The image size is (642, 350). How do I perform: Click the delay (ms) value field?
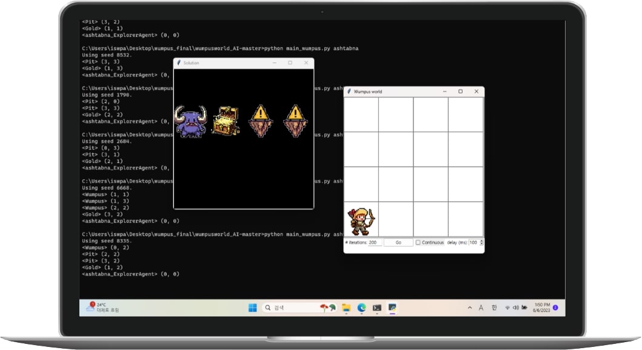point(473,242)
